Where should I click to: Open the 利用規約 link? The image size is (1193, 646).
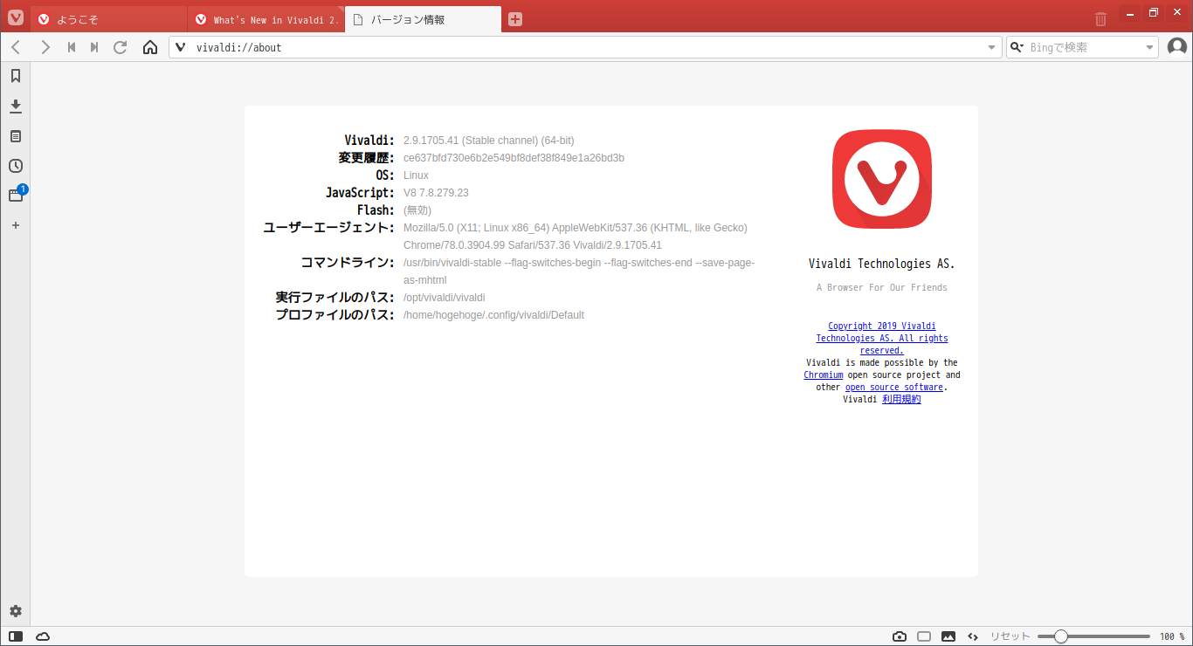(901, 399)
